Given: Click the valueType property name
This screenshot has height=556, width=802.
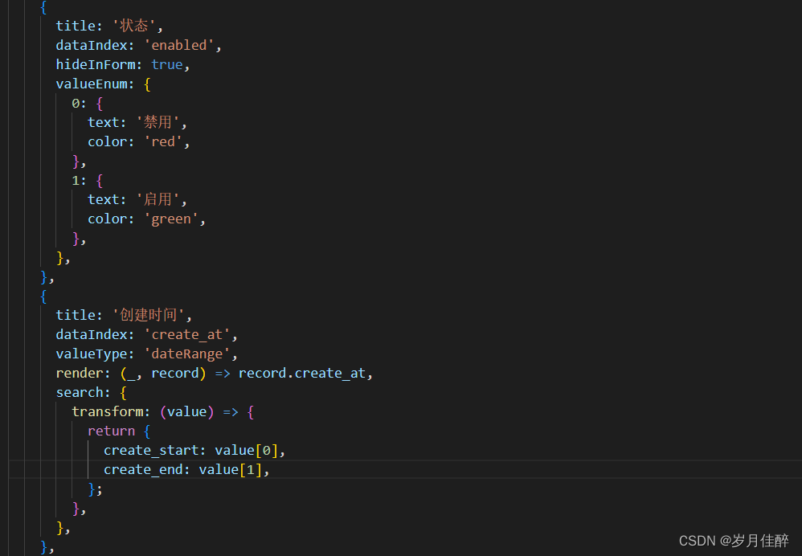Looking at the screenshot, I should pos(92,354).
